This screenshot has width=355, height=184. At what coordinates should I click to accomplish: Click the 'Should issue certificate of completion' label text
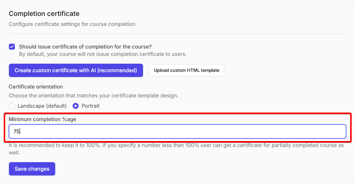click(x=85, y=47)
